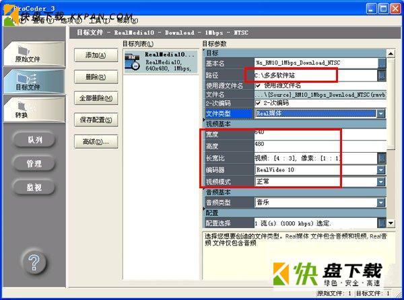The image size is (404, 300).
Task: Open the 高级(D)... advanced settings button
Action: point(96,141)
